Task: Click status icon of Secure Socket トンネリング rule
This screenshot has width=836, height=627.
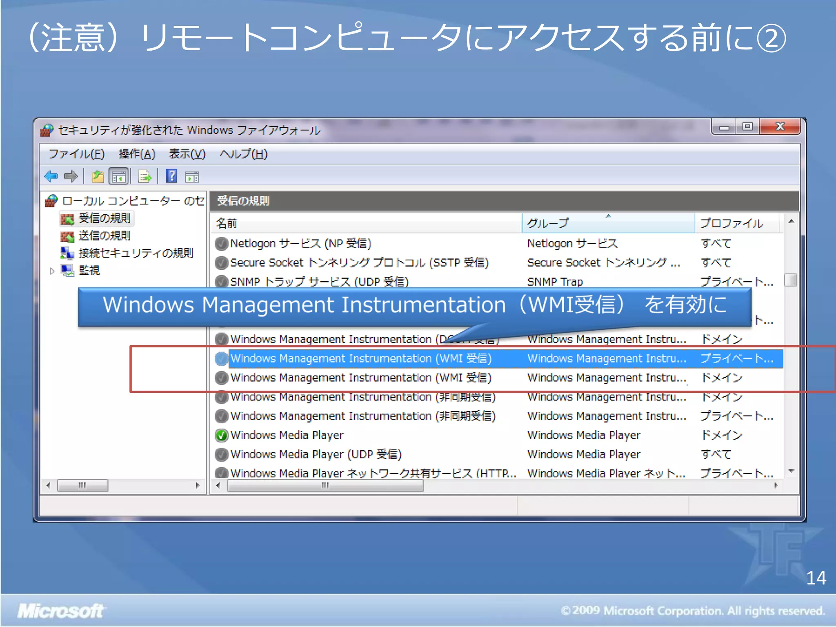Action: coord(221,263)
